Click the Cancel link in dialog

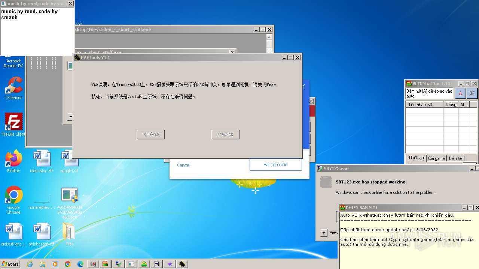pos(184,165)
